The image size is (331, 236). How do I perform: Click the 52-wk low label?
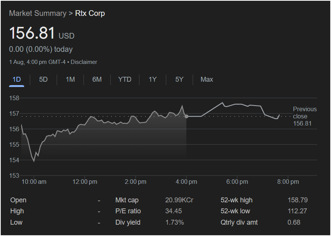235,211
